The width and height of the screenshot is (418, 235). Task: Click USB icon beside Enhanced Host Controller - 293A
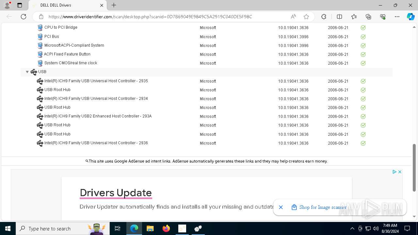click(40, 117)
